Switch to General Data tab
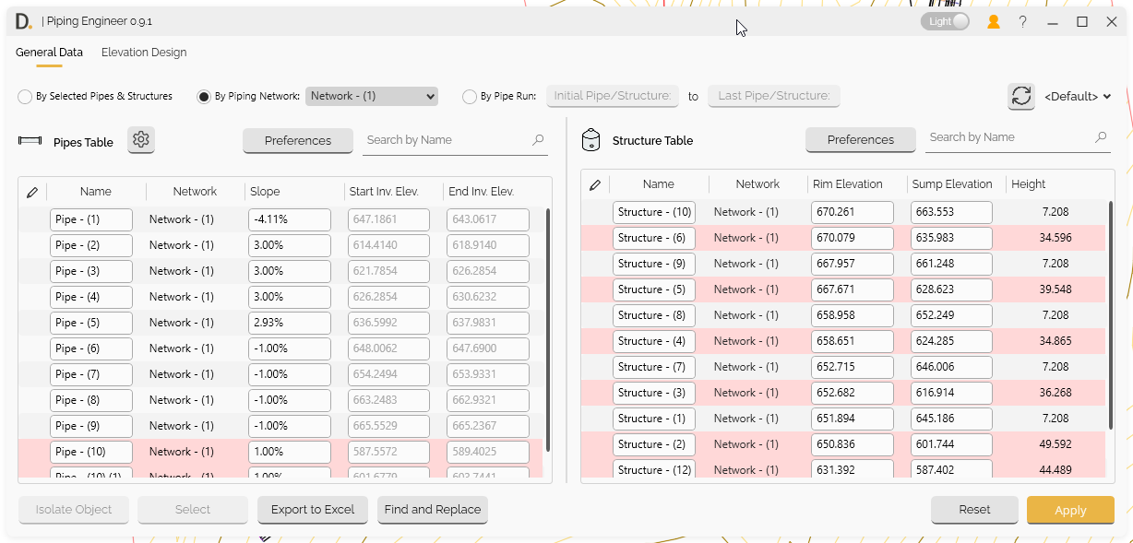 click(49, 53)
